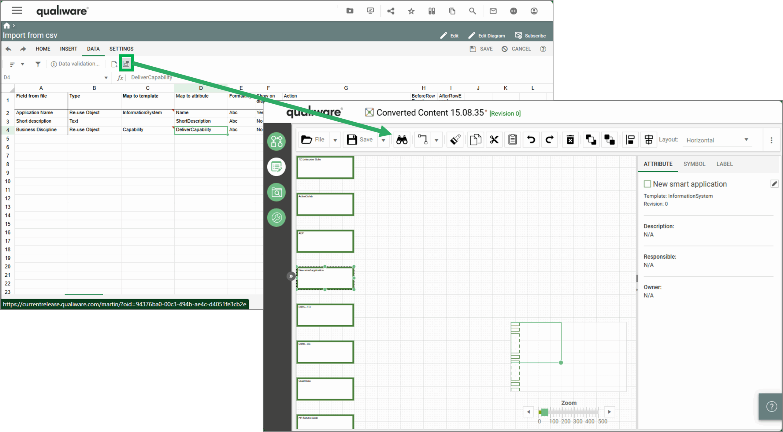Viewport: 783px width, 432px height.
Task: Click the CANCEL button in the spreadsheet
Action: (516, 49)
